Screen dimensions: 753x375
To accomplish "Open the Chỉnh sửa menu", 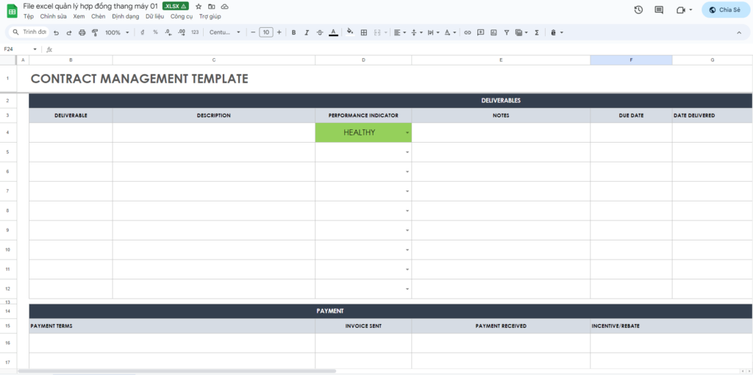I will pos(53,16).
